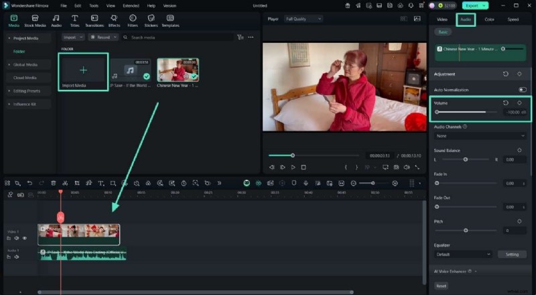Select the Crop tool in timeline toolbar
Image resolution: width=536 pixels, height=295 pixels.
point(77,184)
